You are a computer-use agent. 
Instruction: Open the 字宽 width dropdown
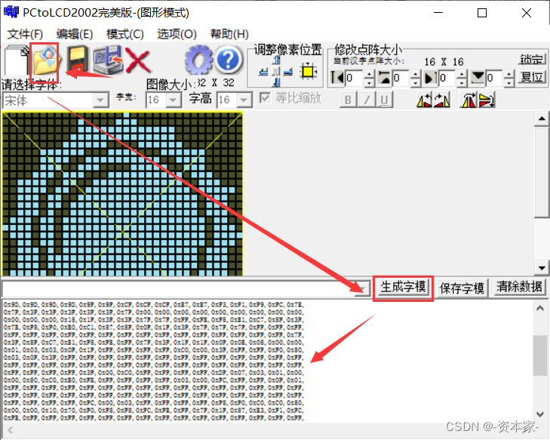(x=174, y=100)
